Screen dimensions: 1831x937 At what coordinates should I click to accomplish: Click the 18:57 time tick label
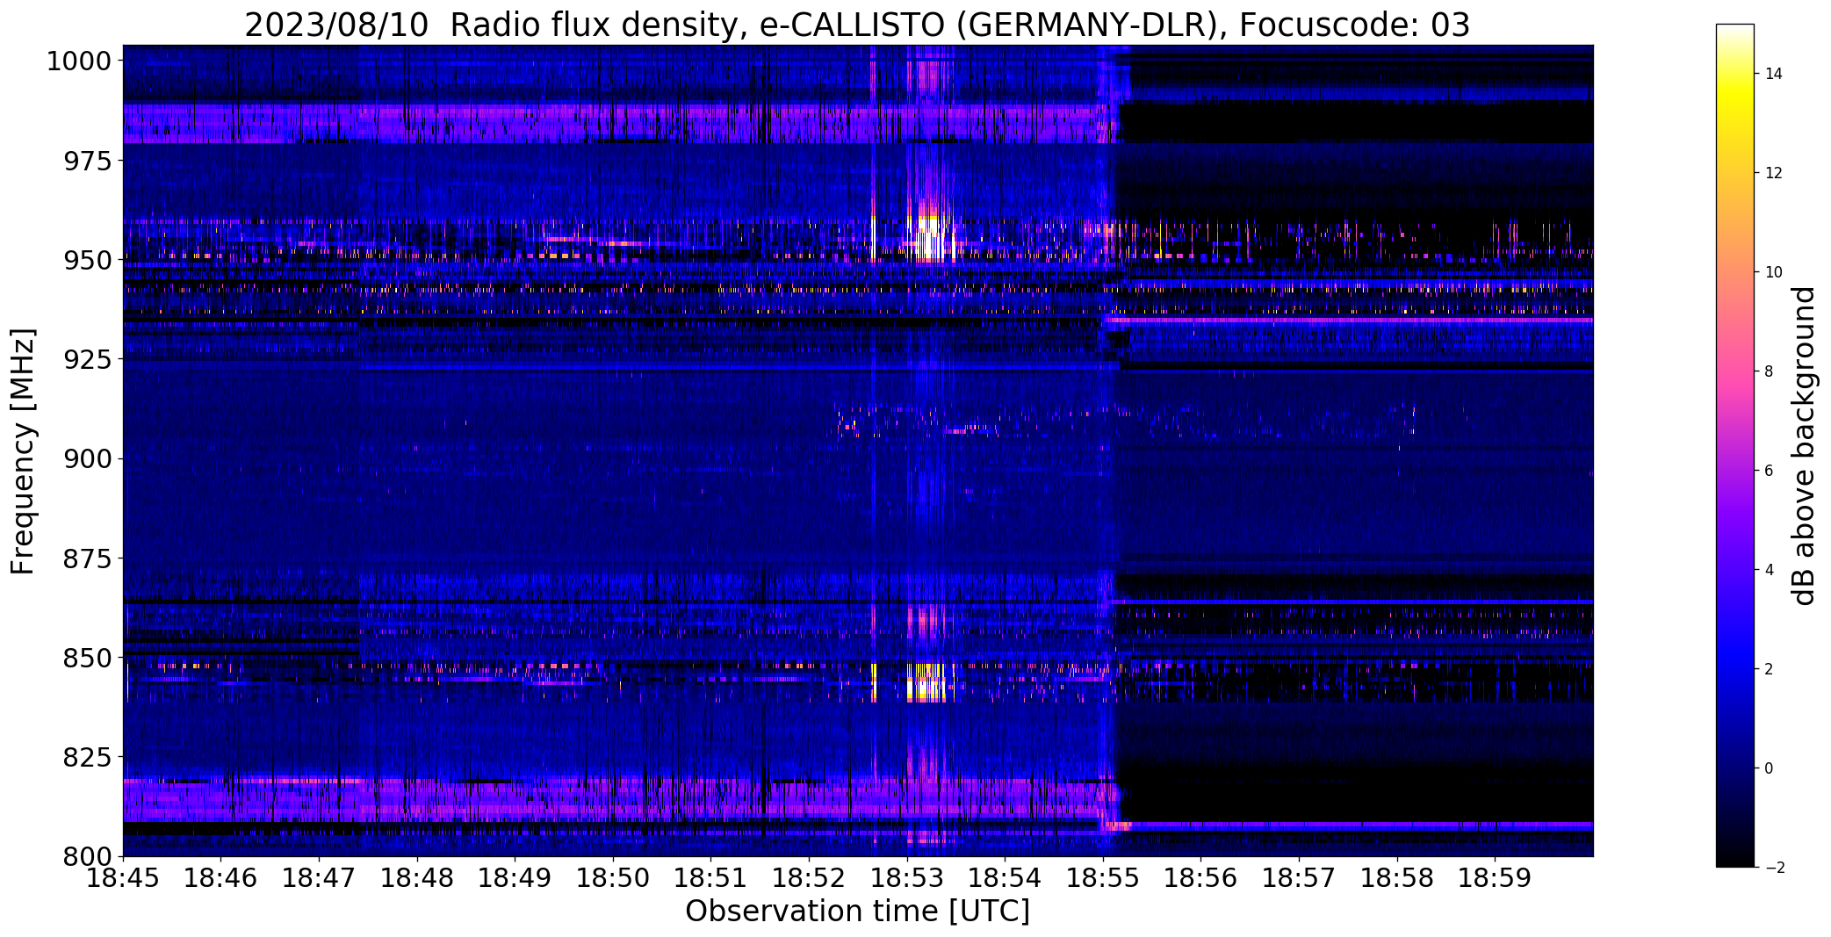tap(1300, 878)
